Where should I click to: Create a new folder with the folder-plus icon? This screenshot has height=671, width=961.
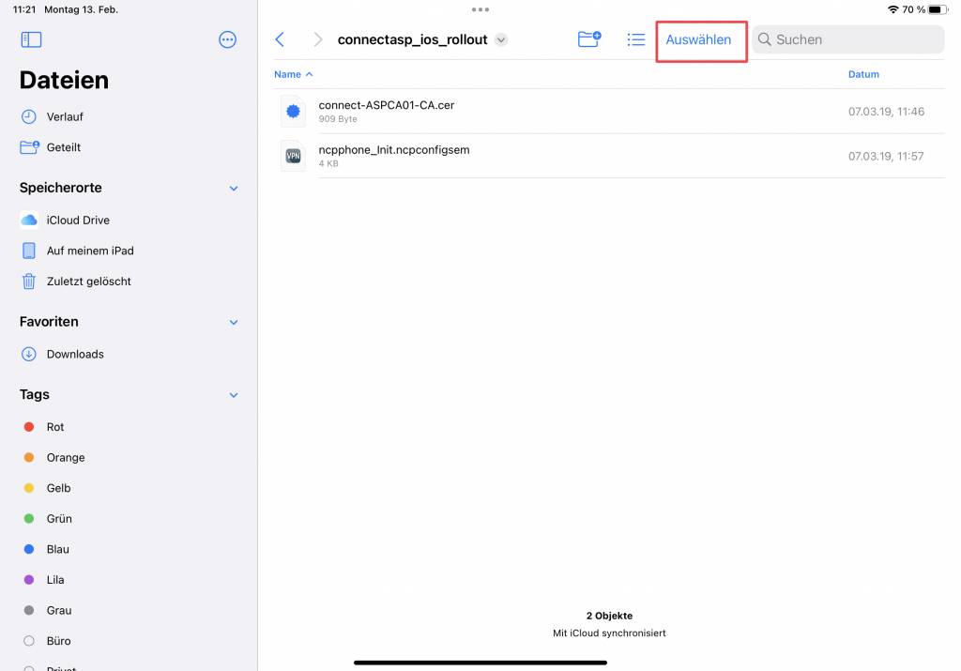click(x=588, y=39)
